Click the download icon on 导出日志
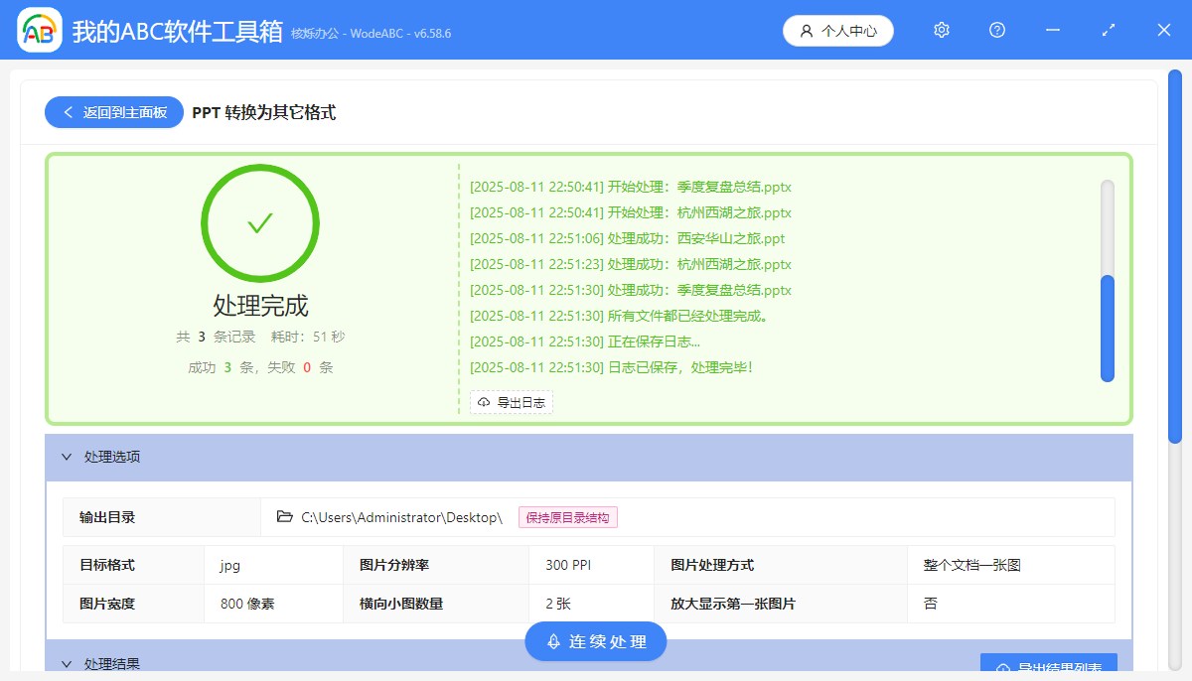 point(482,402)
